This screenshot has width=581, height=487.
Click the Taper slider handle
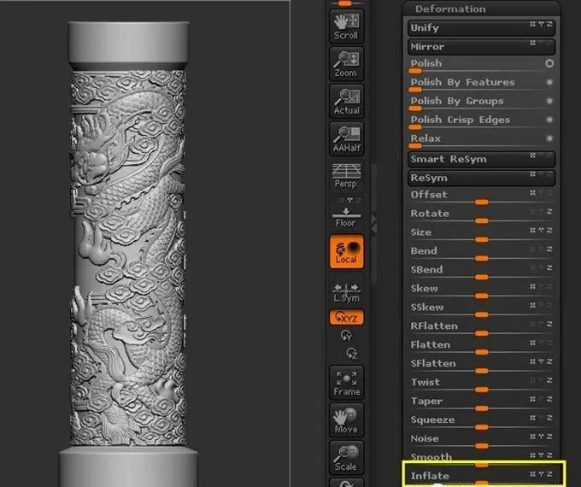tap(482, 408)
